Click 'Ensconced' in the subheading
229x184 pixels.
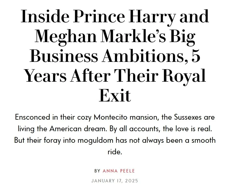tap(32, 117)
